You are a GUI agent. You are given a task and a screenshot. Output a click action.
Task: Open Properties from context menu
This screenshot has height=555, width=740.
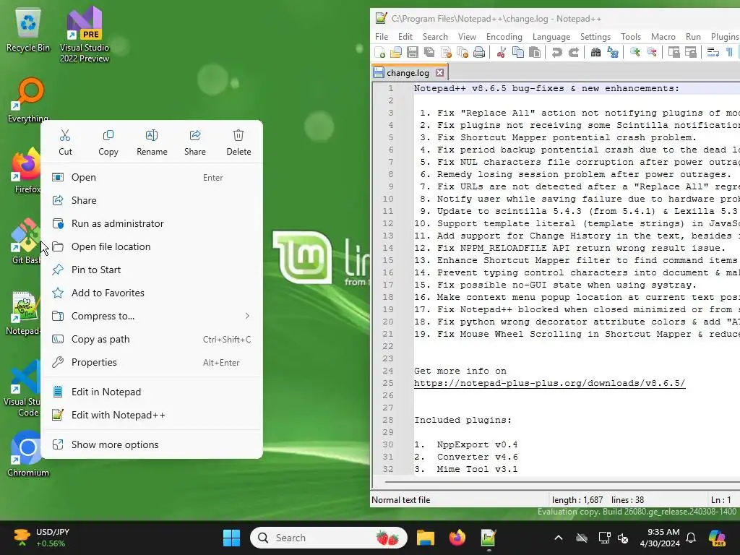coord(152,363)
